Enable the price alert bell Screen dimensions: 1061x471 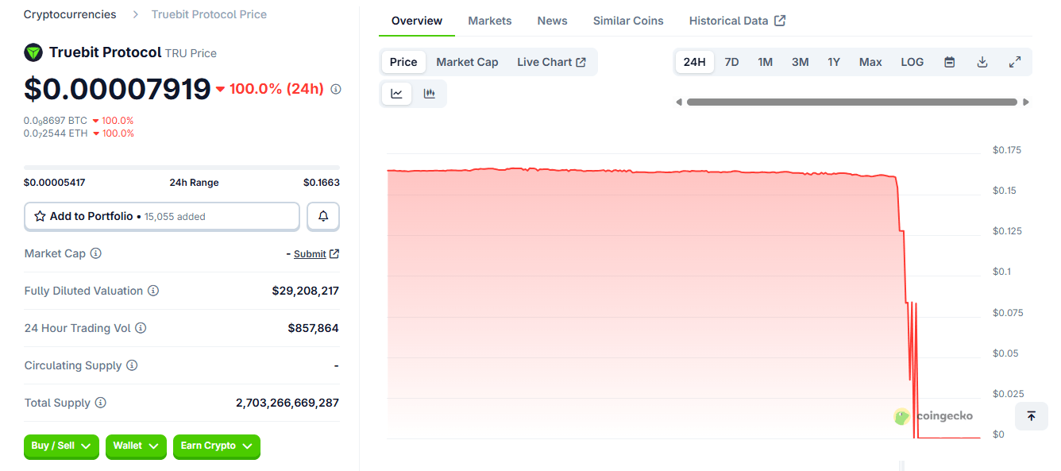point(322,215)
